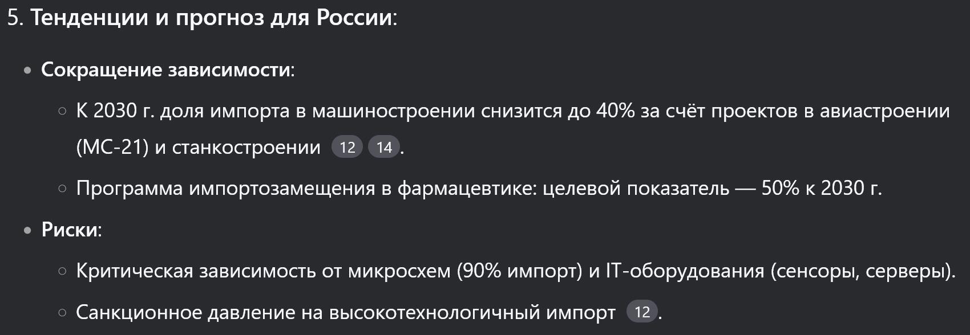Open citation badge 14
The height and width of the screenshot is (335, 970).
[384, 148]
